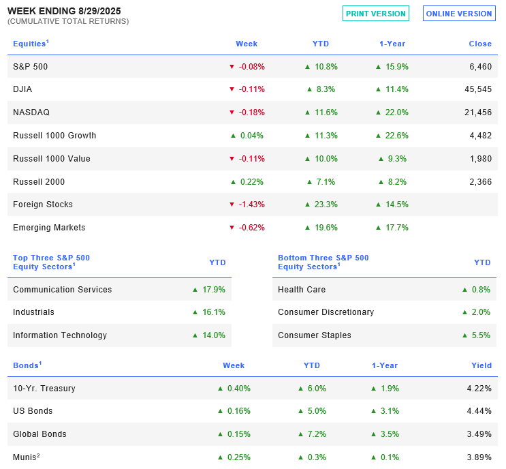Select the Industrials sector row
Viewport: 506px width, 469px height.
[x=33, y=312]
